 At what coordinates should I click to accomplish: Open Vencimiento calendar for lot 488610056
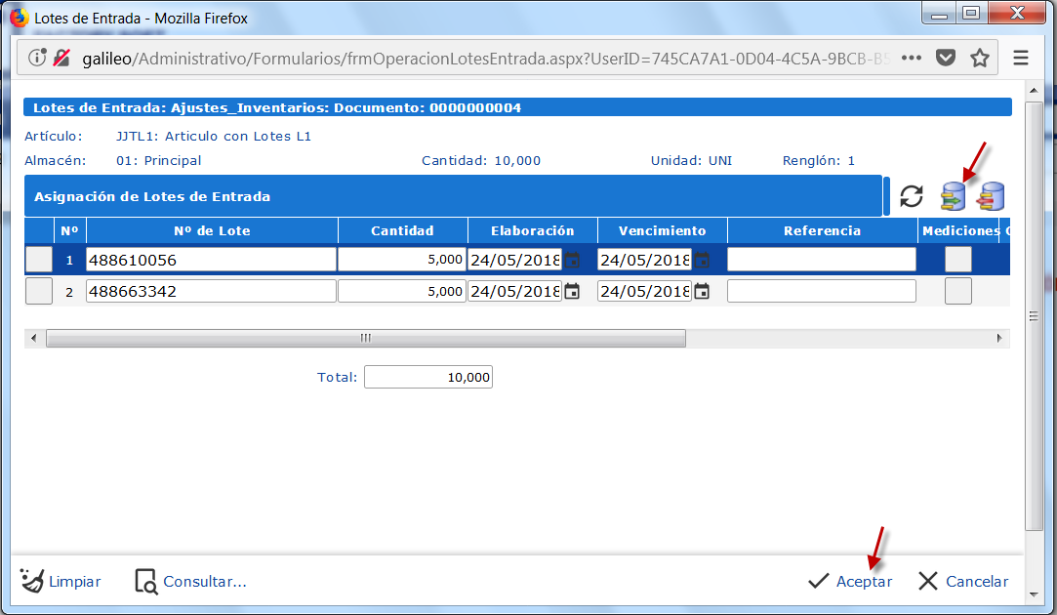tap(702, 260)
